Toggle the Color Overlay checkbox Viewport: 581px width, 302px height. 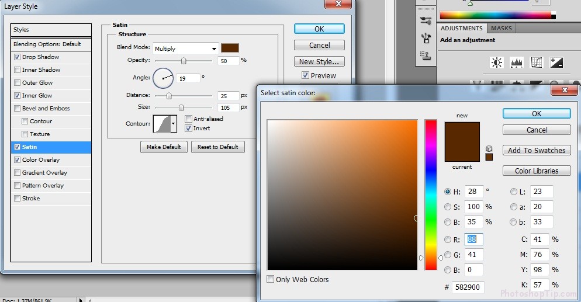(17, 160)
